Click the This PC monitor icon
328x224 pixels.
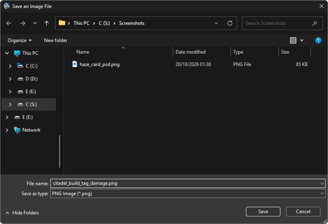tap(17, 53)
